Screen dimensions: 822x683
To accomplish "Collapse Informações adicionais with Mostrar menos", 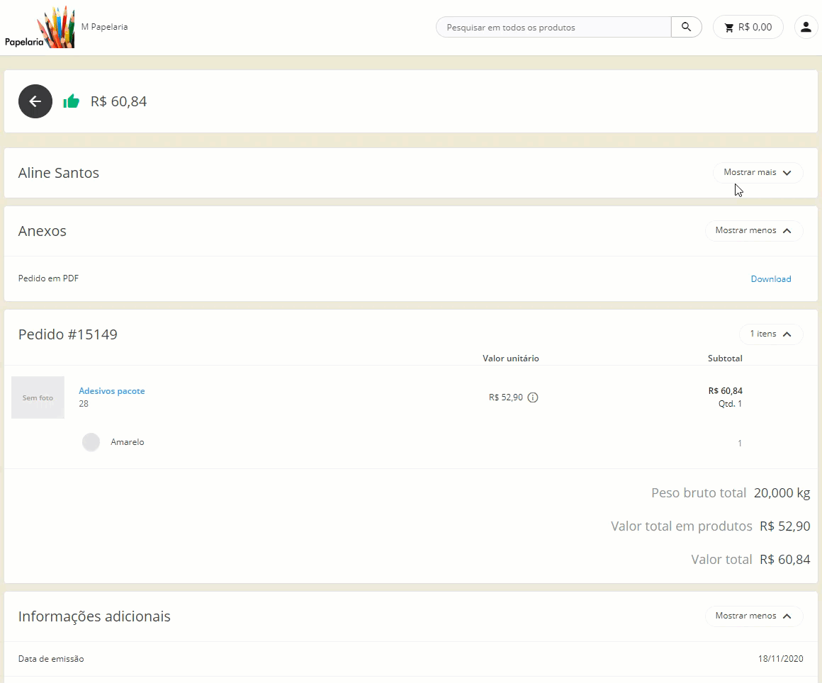I will click(753, 616).
